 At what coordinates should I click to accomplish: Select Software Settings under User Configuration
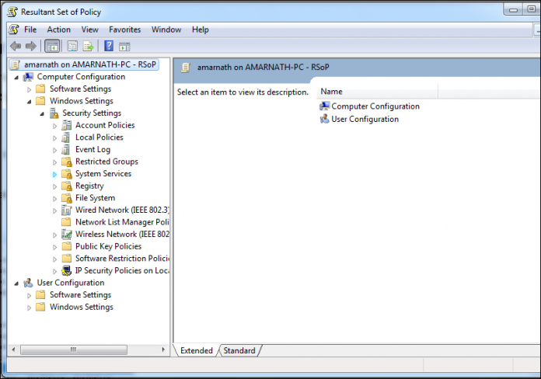80,295
